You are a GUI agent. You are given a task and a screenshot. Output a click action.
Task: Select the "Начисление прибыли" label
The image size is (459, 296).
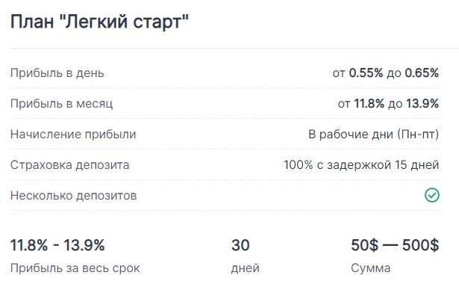pos(73,135)
